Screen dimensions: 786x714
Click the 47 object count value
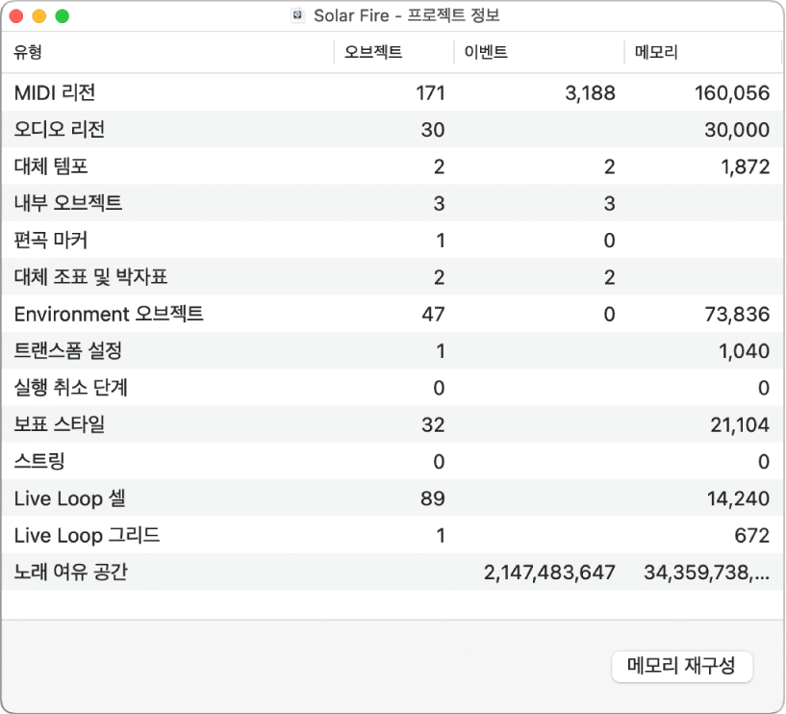click(x=433, y=315)
